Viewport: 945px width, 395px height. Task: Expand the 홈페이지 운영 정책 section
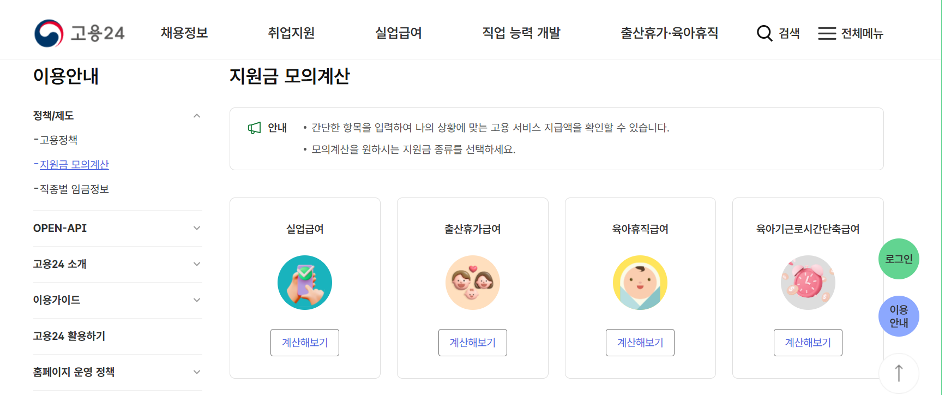coord(197,372)
